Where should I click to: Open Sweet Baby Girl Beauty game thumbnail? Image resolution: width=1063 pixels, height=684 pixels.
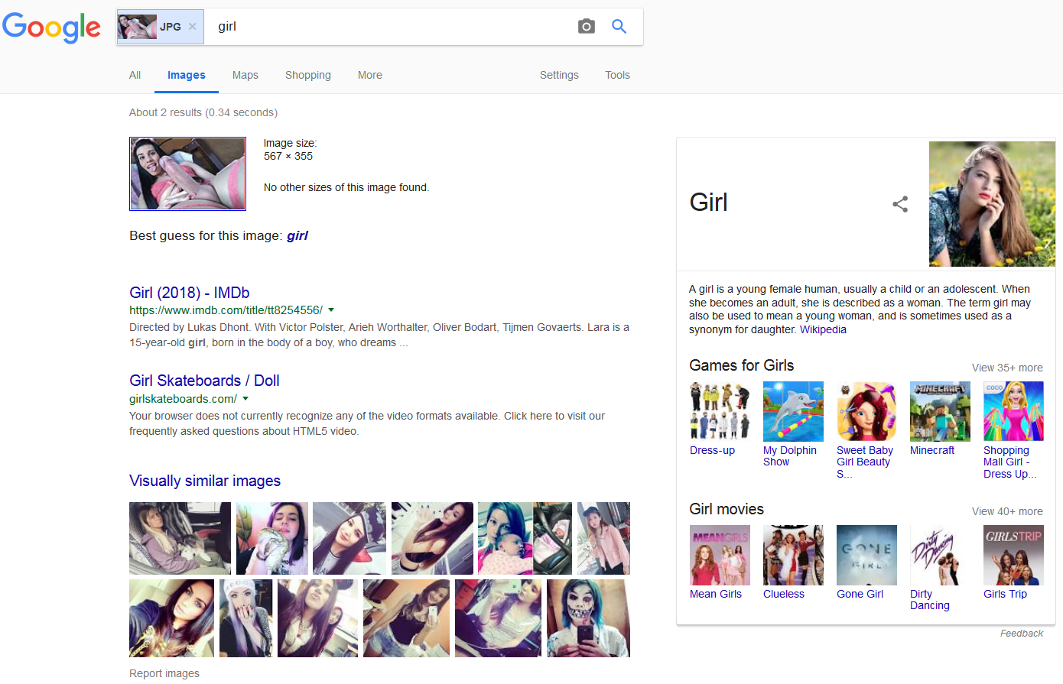[x=866, y=411]
